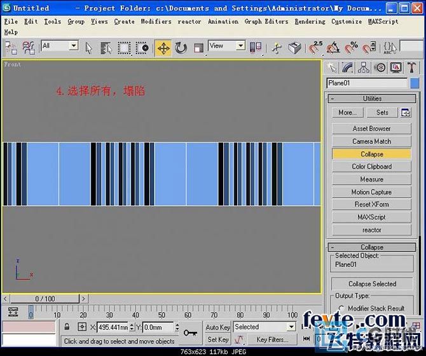Open the Motion command panel tab
Image resolution: width=426 pixels, height=356 pixels.
[x=380, y=67]
